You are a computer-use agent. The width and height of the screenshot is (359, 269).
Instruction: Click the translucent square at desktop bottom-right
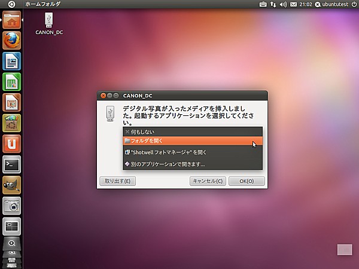345,249
